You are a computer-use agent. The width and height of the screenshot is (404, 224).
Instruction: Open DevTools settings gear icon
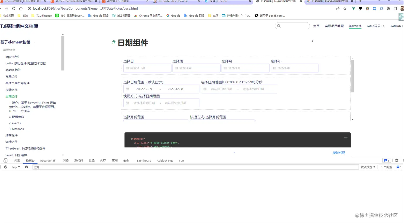(x=397, y=160)
